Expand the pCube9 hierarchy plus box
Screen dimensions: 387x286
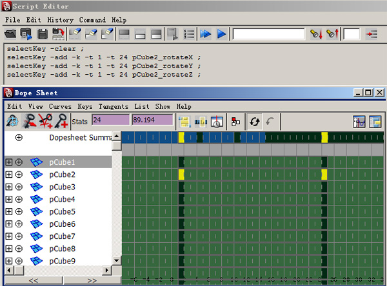[x=8, y=261]
